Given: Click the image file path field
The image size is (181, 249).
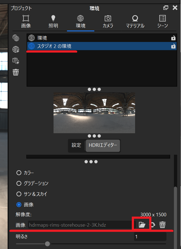Looking at the screenshot, I should click(x=82, y=225).
